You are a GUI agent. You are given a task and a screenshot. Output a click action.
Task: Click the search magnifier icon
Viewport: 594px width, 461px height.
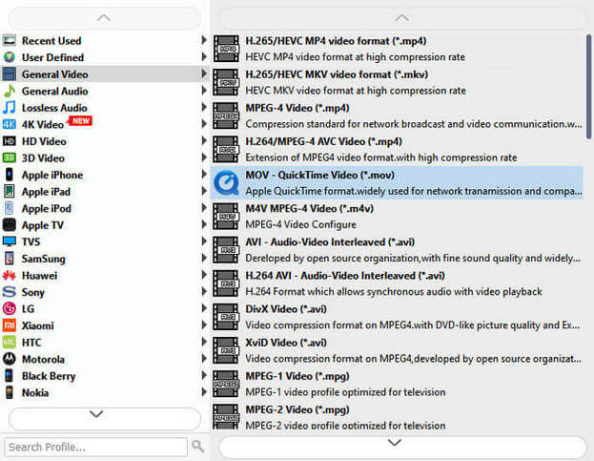click(197, 447)
